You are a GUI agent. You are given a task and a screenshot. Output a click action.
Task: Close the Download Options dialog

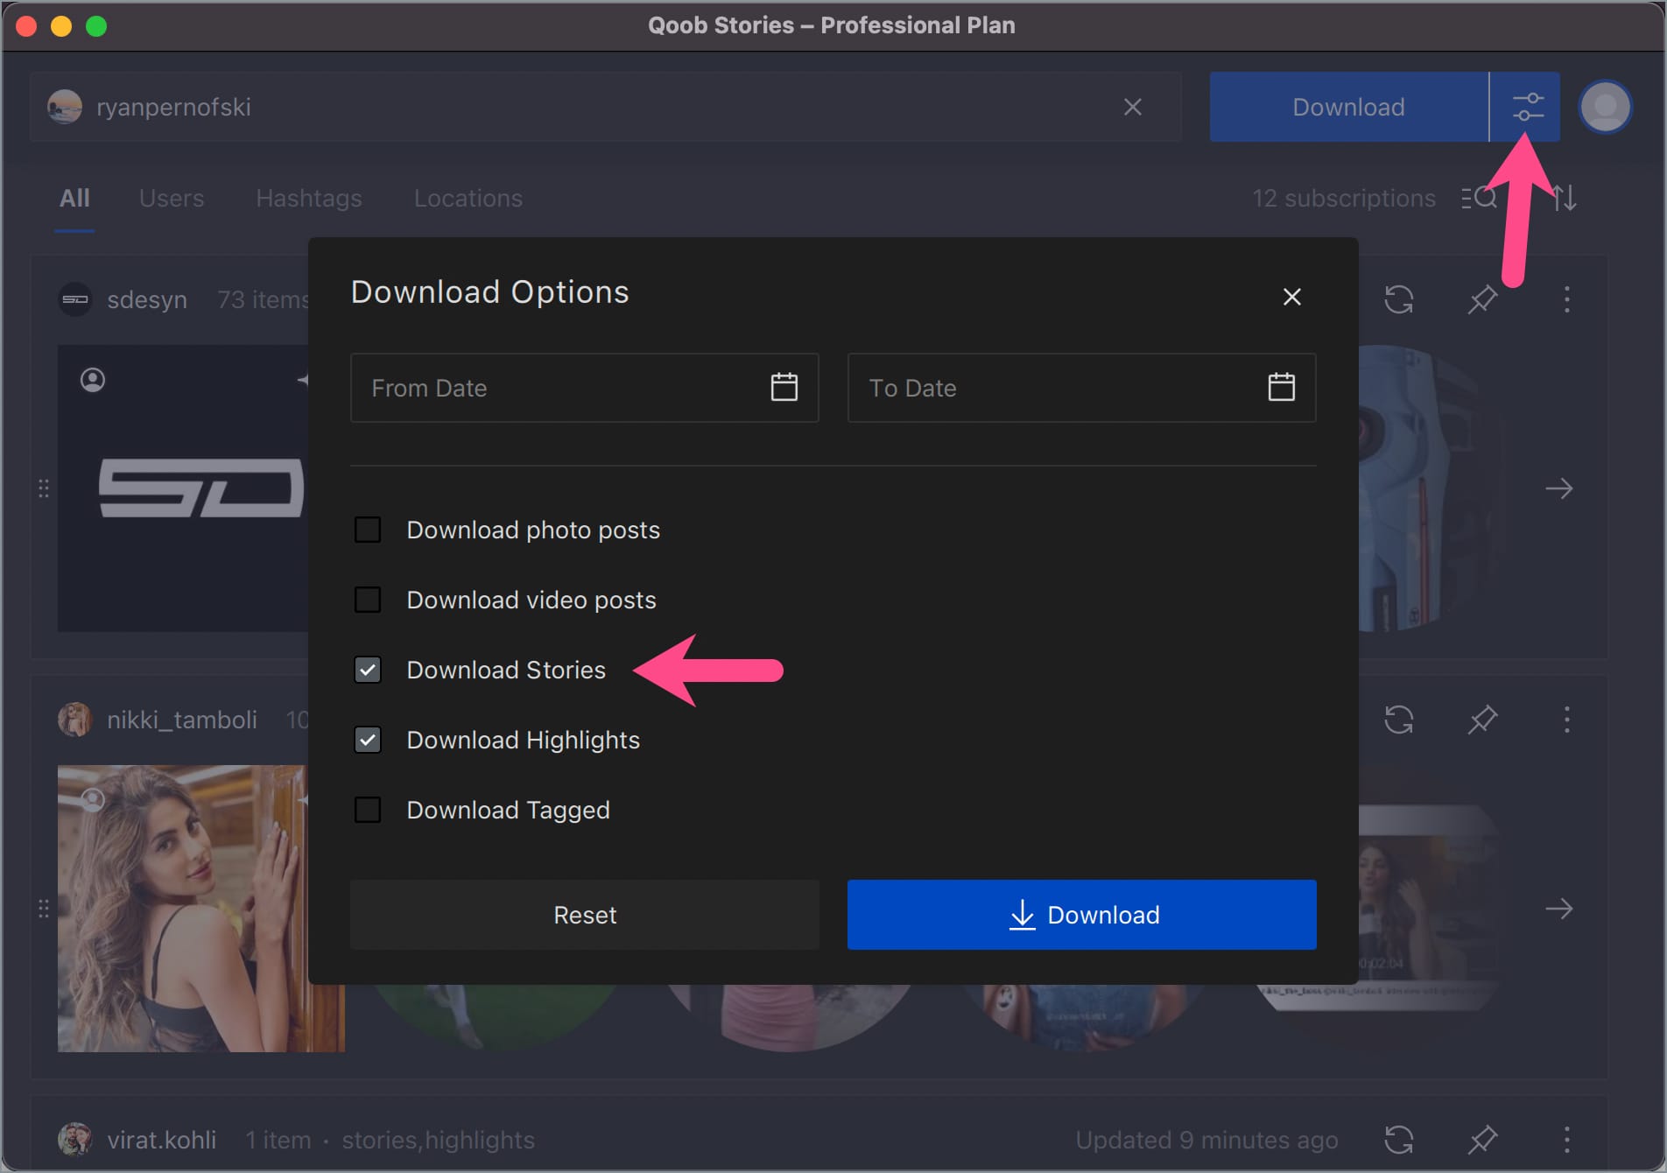1291,297
